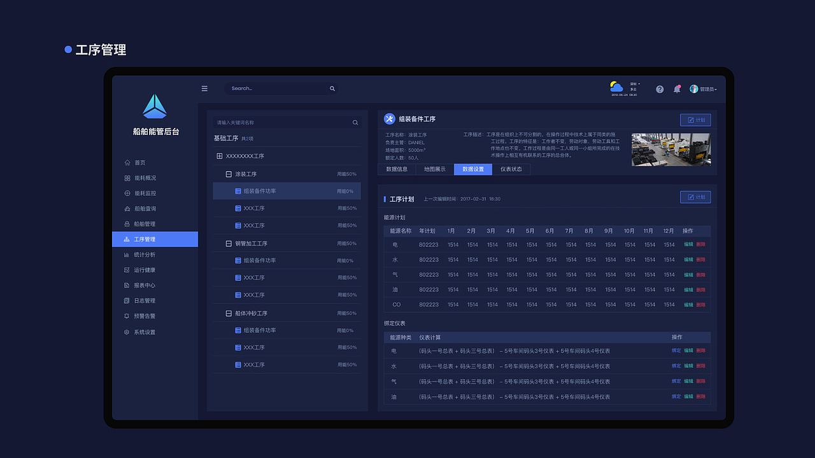
Task: Open 船舶查询 in the sidebar
Action: coord(140,209)
